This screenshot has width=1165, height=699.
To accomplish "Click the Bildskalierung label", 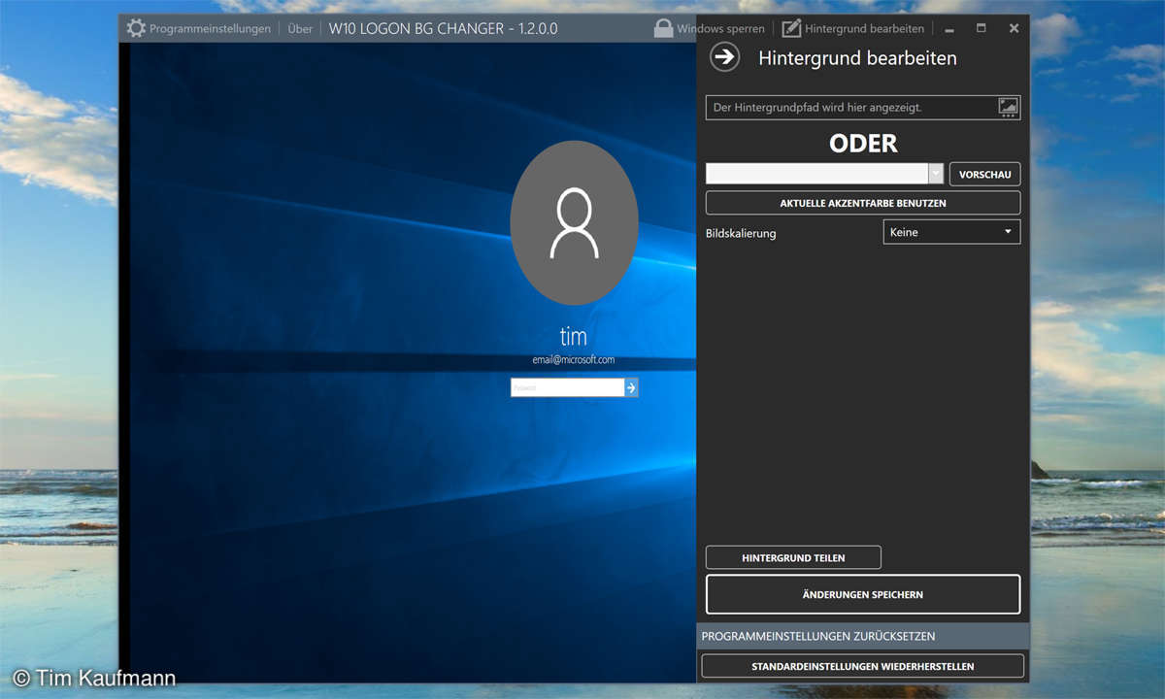I will click(x=741, y=233).
